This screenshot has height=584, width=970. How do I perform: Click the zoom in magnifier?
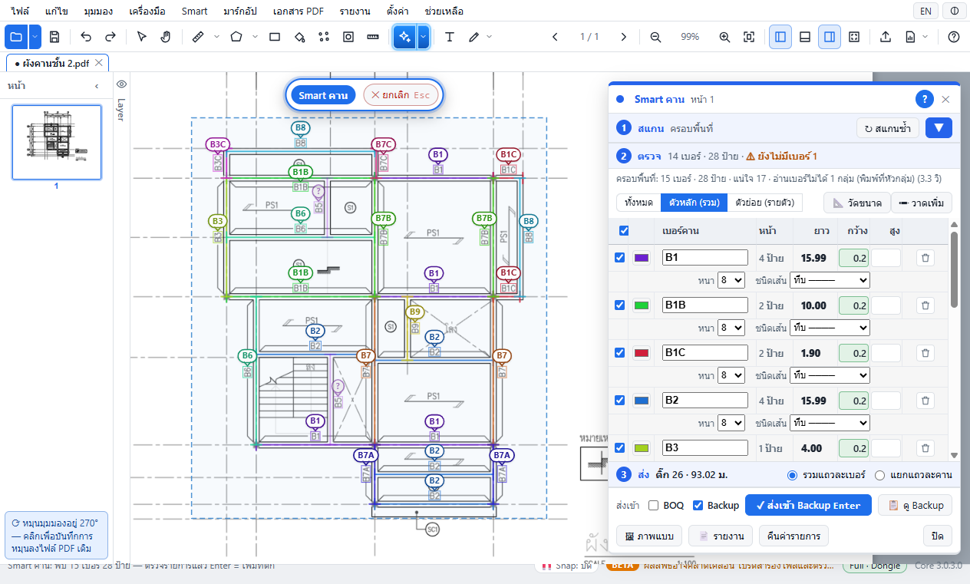tap(724, 37)
